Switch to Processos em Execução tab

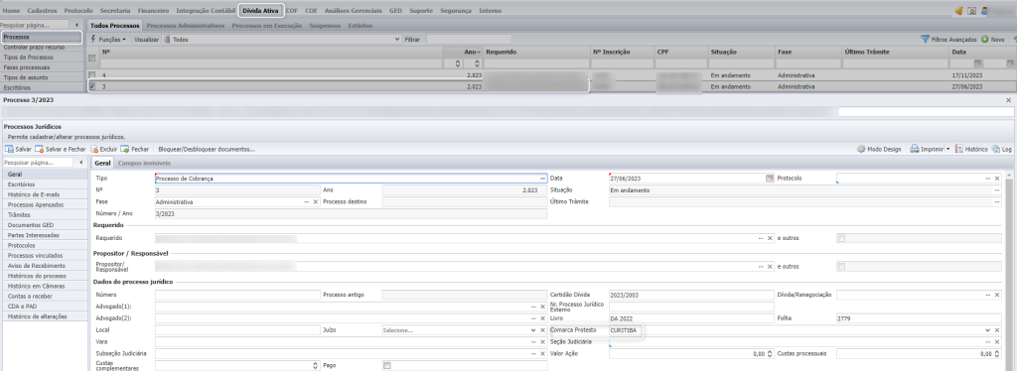tap(266, 26)
